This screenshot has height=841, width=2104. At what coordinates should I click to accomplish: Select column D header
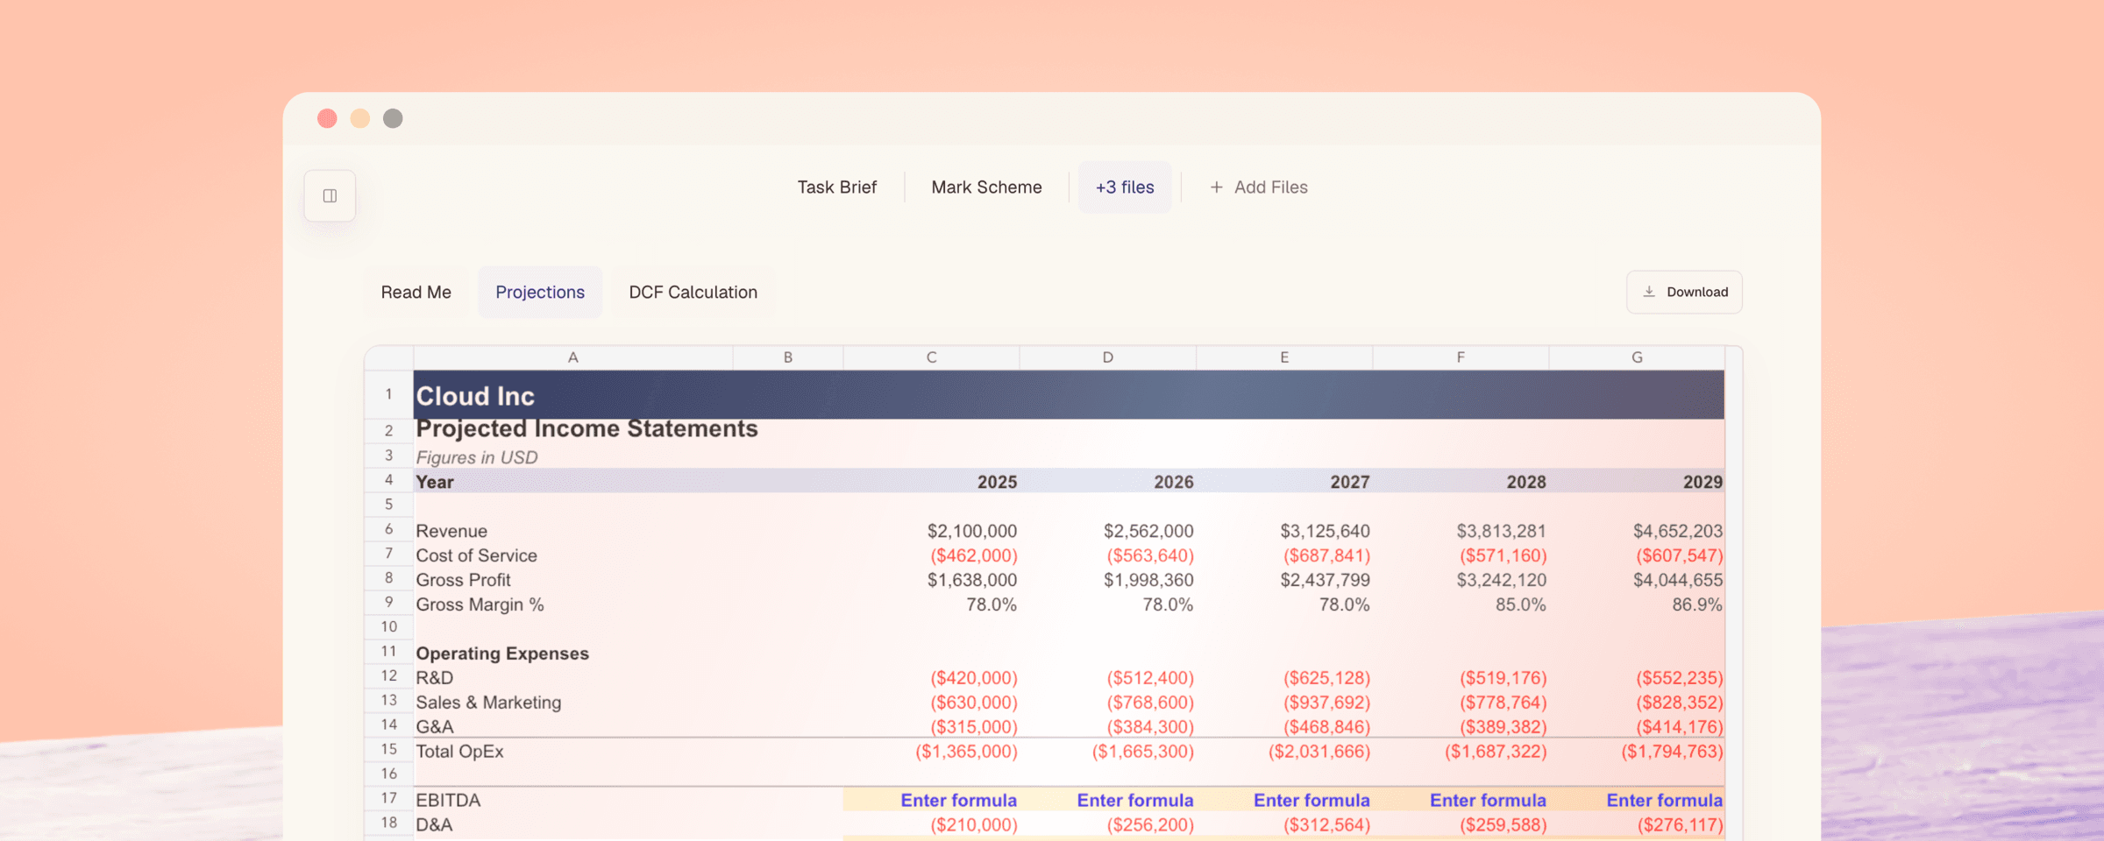(x=1108, y=357)
